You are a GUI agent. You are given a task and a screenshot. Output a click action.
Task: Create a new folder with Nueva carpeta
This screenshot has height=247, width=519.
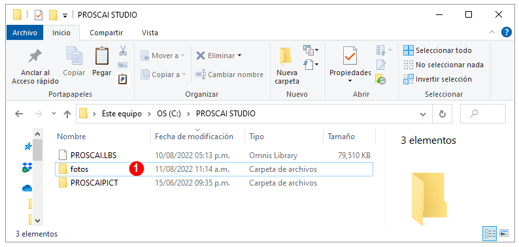point(287,66)
